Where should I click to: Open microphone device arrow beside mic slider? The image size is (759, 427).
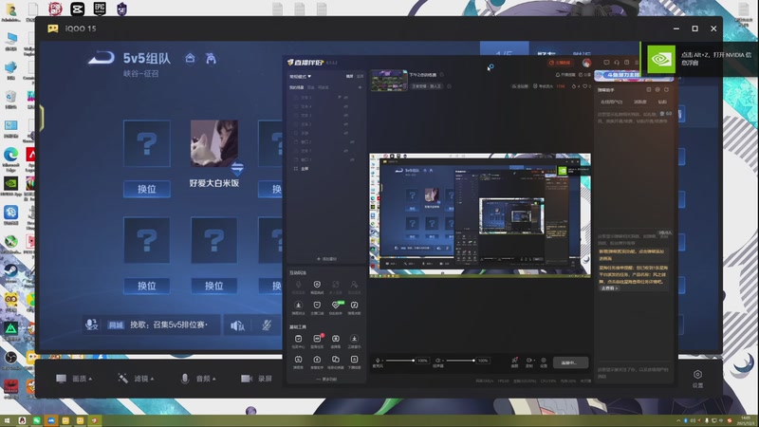coord(381,361)
